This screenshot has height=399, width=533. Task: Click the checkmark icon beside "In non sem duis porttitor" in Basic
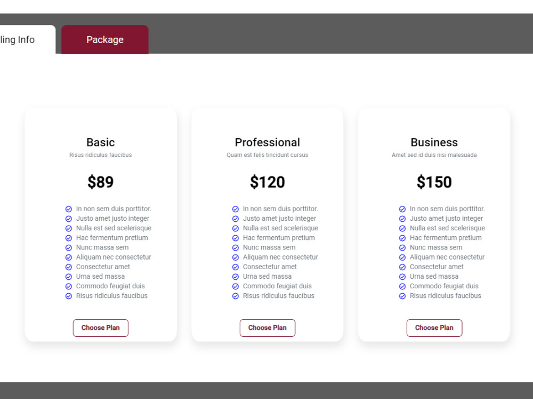[x=69, y=209]
